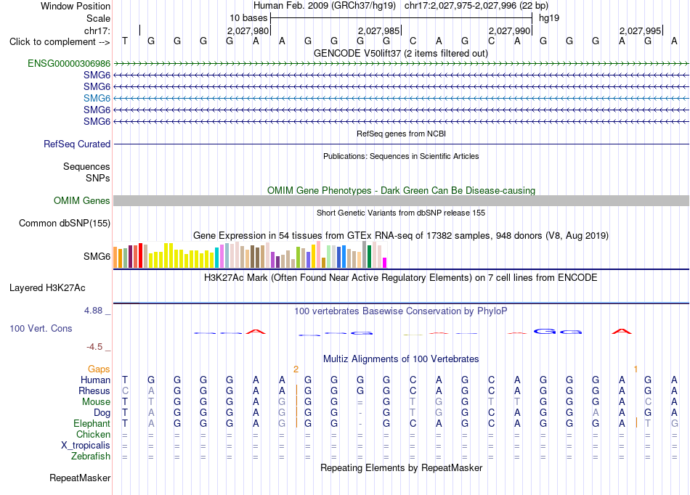Click the OMIM Genes label

point(81,201)
